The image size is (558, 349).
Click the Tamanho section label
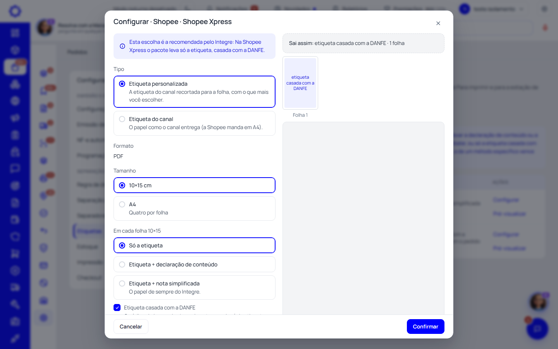(124, 171)
